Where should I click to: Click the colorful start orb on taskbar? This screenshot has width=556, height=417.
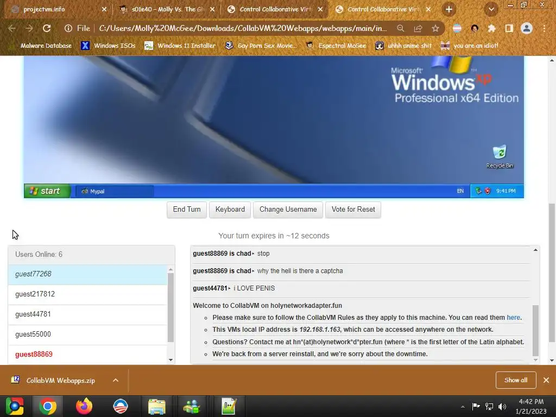click(14, 406)
